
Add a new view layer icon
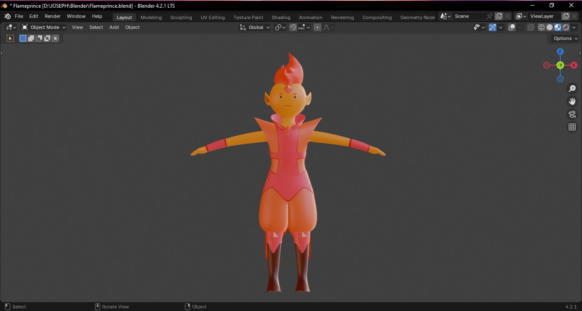point(566,16)
